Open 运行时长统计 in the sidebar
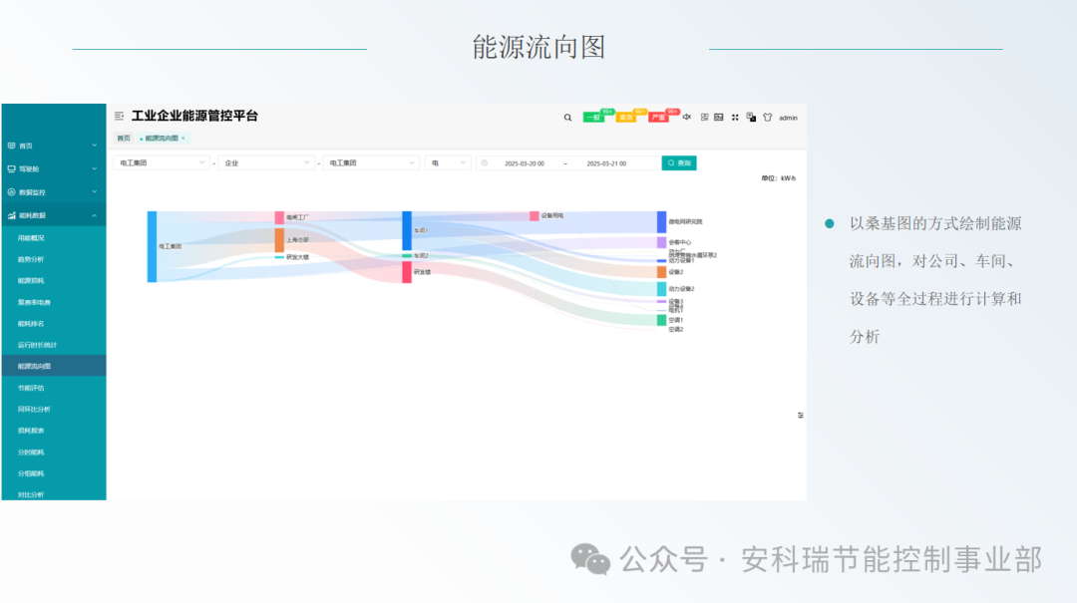This screenshot has width=1077, height=603. [54, 345]
